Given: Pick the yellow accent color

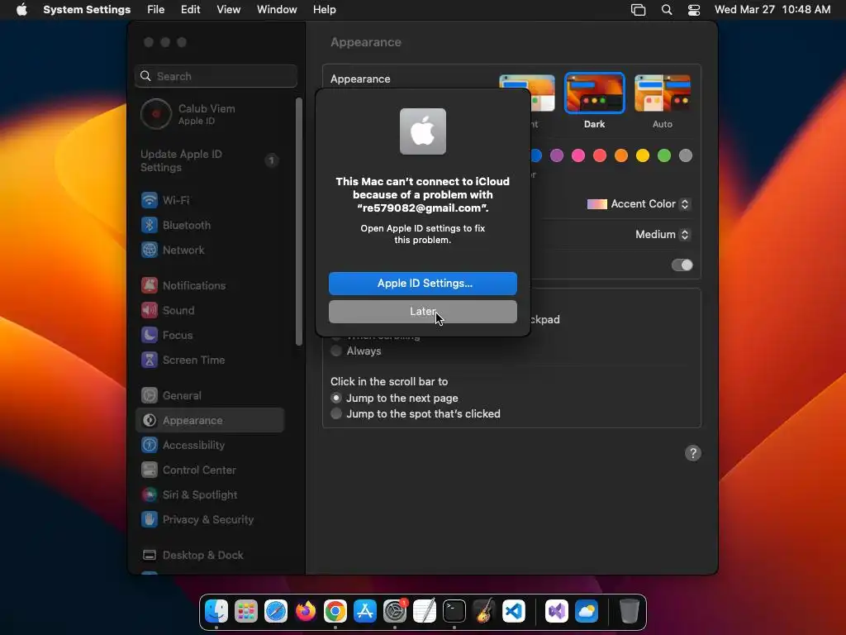Looking at the screenshot, I should [x=643, y=156].
